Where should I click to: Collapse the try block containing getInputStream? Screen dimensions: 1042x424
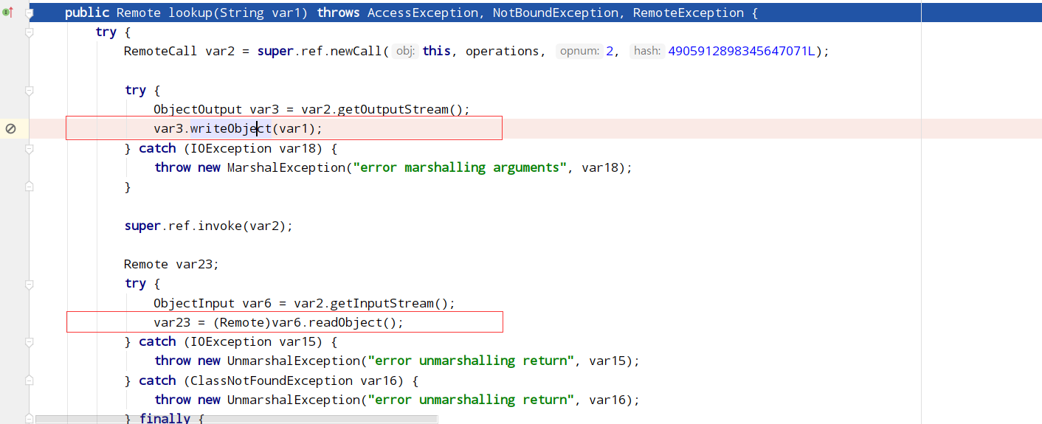pos(30,284)
